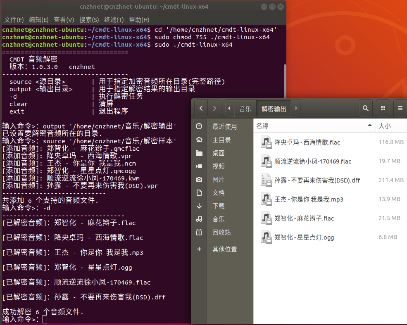Open 图片 in the sidebar
This screenshot has width=407, height=325.
click(x=218, y=180)
